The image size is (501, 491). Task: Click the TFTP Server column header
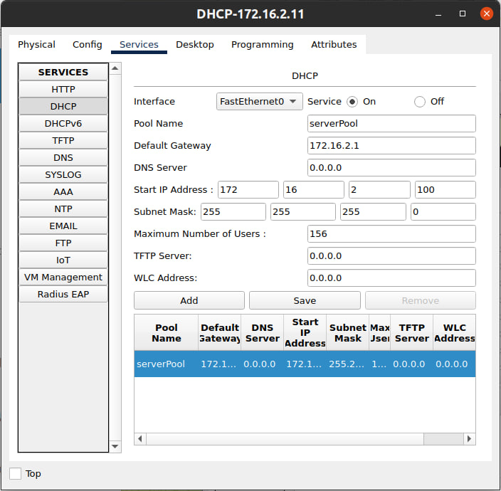tap(411, 332)
